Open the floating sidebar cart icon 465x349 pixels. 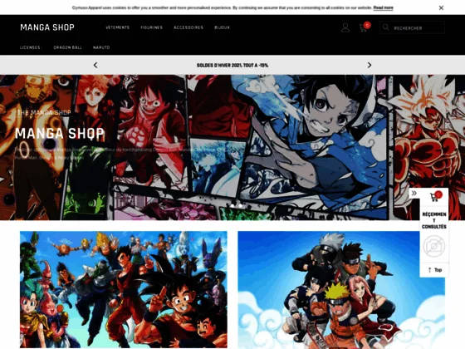(x=434, y=196)
